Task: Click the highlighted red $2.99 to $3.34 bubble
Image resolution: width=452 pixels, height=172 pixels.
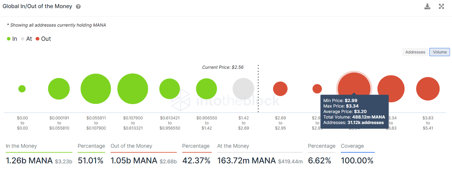Action: click(x=354, y=85)
